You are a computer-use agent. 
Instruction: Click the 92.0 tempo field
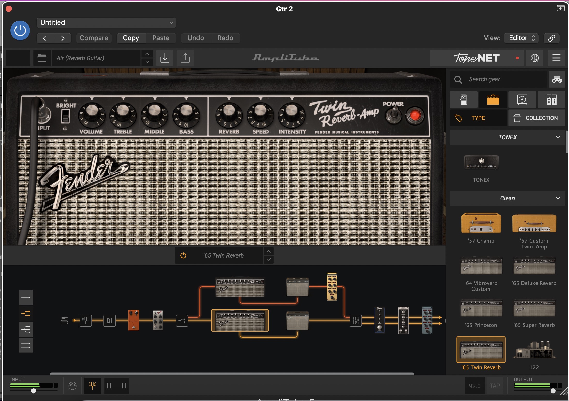475,386
